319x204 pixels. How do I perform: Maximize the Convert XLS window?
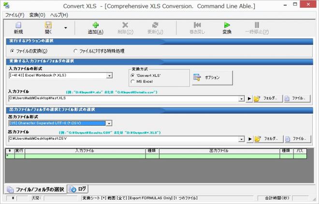pyautogui.click(x=295, y=4)
